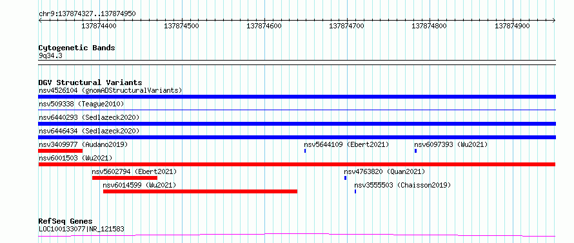This screenshot has height=243, width=574.
Task: Click the nsv3555503 (Chaisson2019) label
Action: (x=402, y=185)
